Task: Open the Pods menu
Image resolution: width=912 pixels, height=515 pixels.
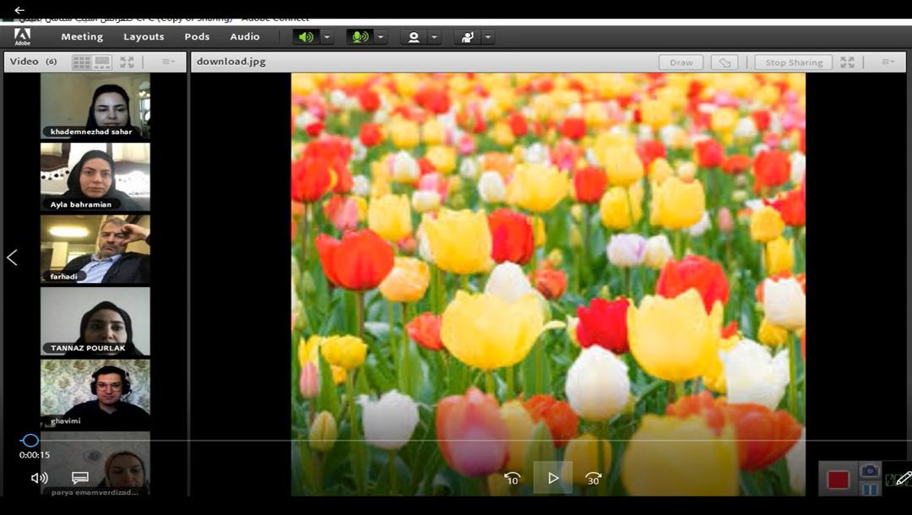Action: click(197, 37)
